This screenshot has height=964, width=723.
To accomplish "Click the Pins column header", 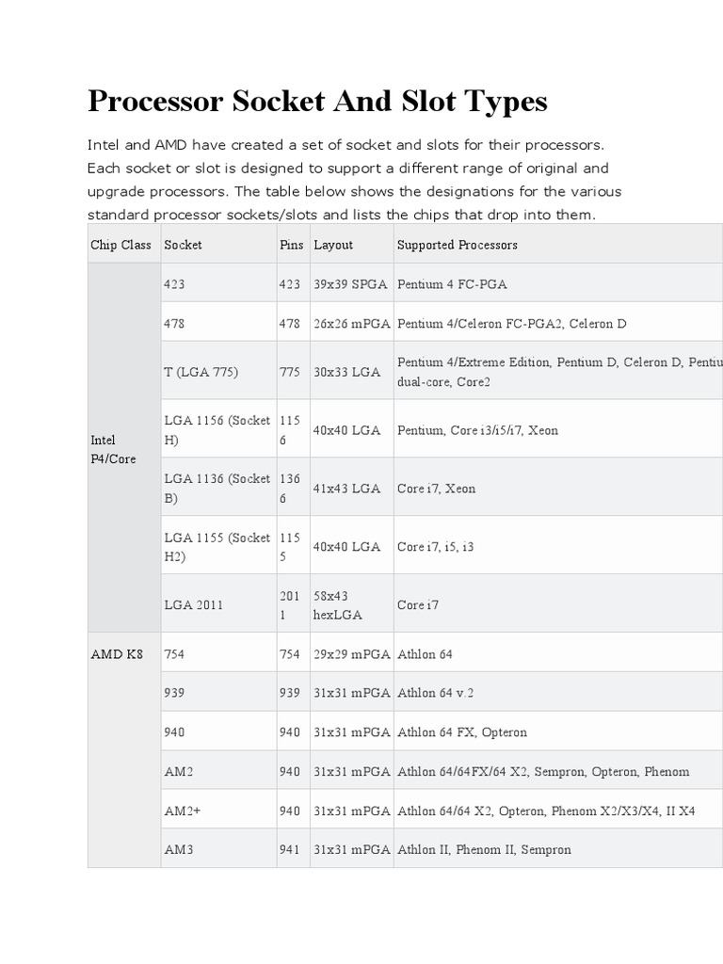I will (x=292, y=245).
